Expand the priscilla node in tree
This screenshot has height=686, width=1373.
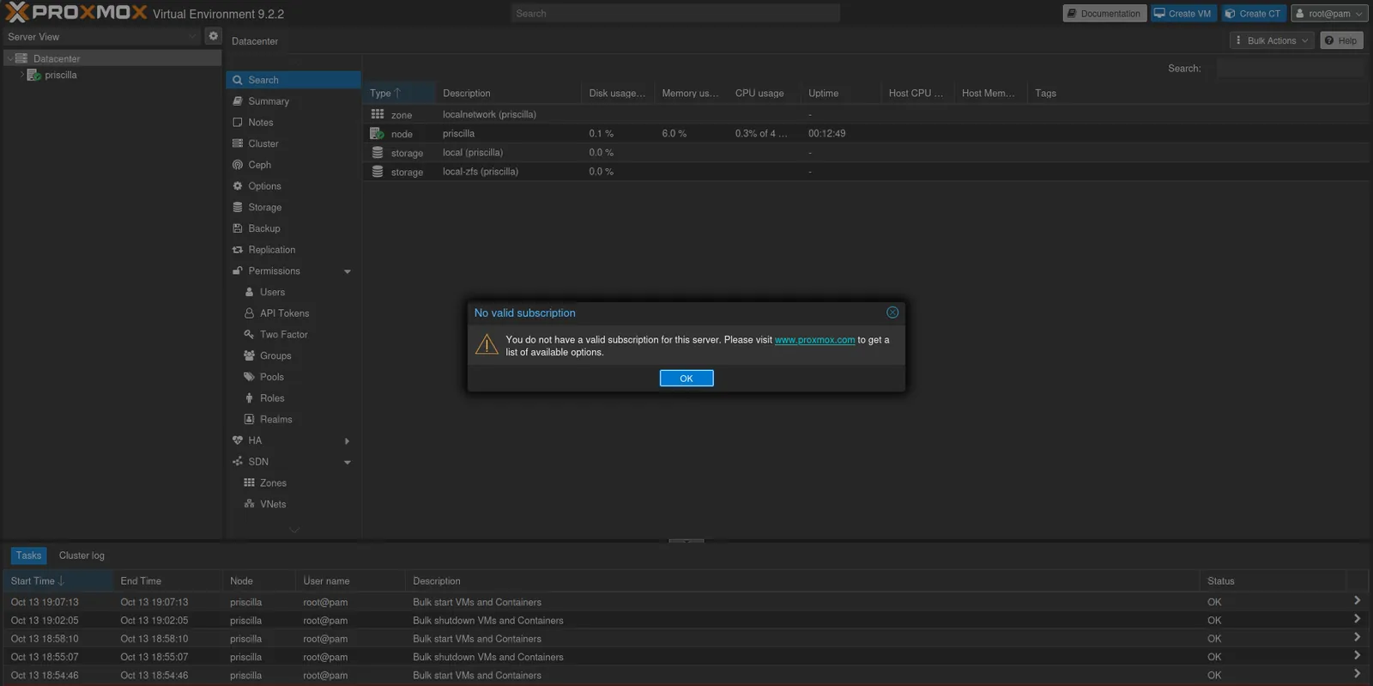point(21,75)
